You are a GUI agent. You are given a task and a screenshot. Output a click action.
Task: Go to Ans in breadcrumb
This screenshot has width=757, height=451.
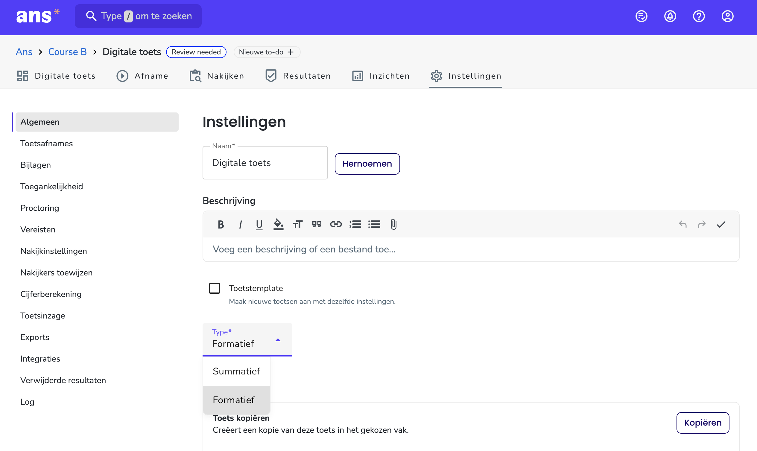[24, 52]
